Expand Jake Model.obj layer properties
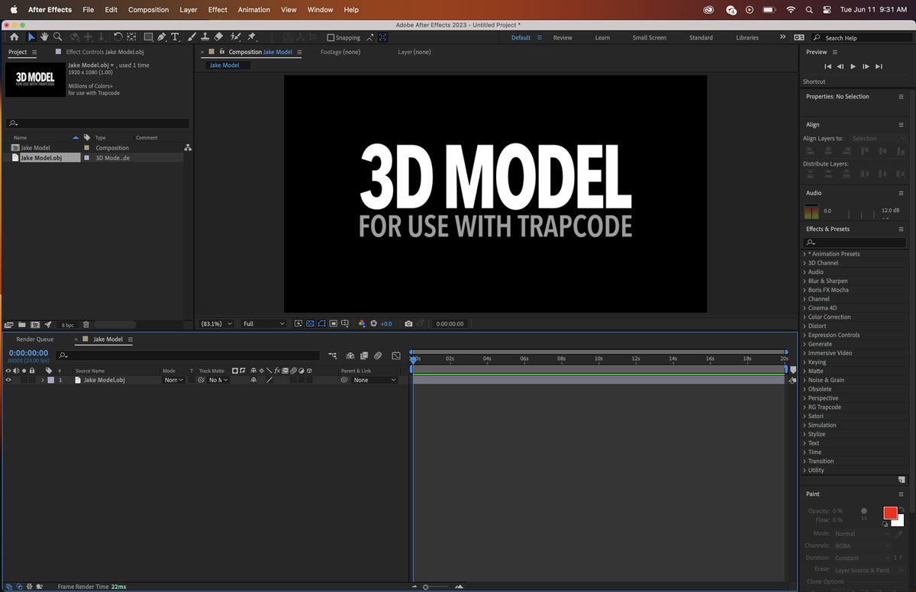 point(43,380)
